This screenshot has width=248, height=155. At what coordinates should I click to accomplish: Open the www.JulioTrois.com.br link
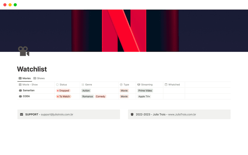click(182, 114)
